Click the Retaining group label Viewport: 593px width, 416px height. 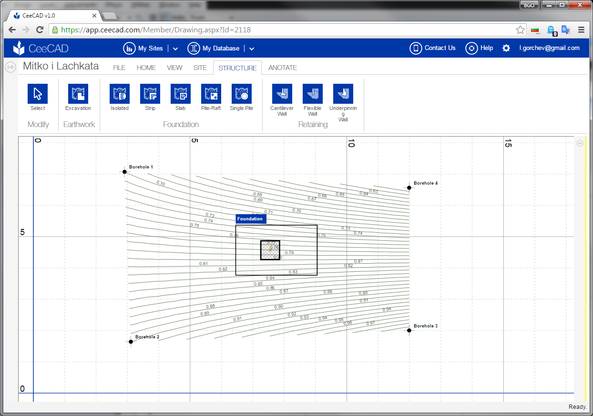coord(313,125)
